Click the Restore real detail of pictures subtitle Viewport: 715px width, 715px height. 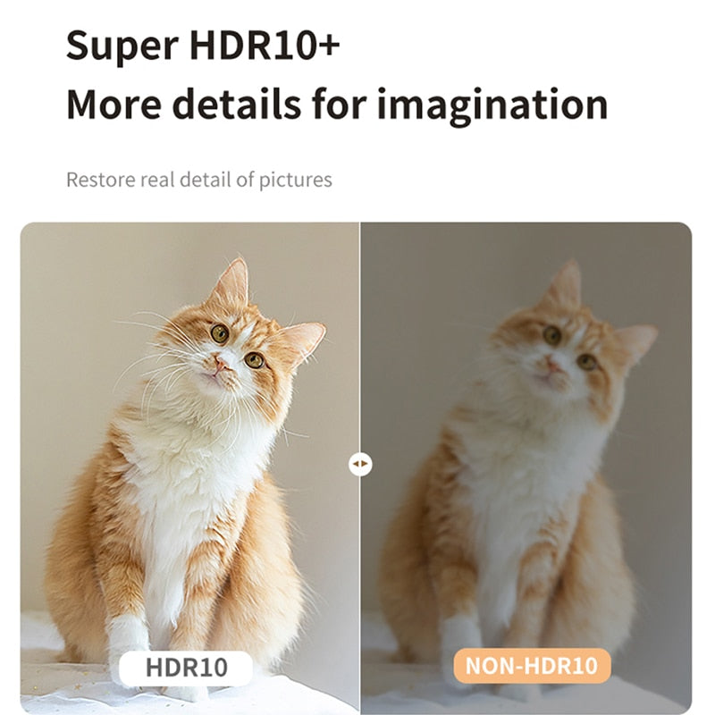(x=199, y=180)
